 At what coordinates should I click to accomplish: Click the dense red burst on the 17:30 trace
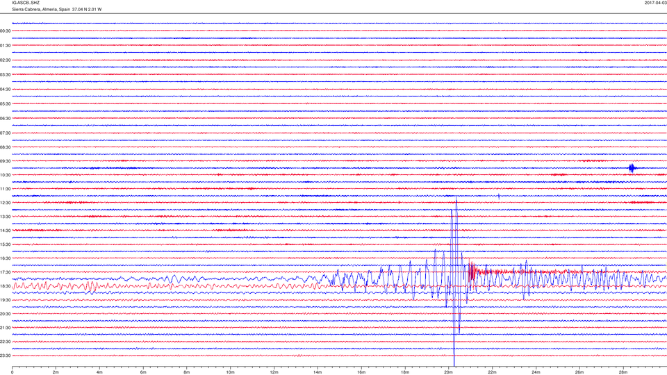472,272
